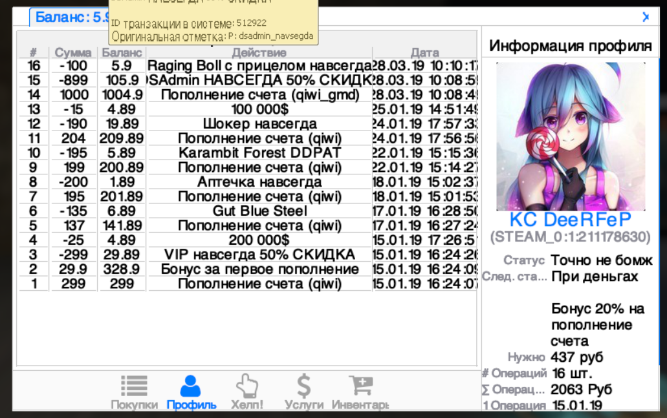Sort by the Действие column header
667x418 pixels.
click(x=259, y=53)
